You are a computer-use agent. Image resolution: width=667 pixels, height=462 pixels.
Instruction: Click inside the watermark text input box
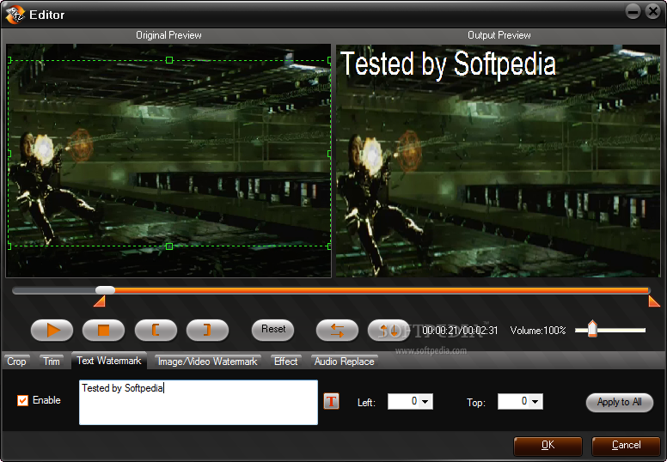coord(199,403)
